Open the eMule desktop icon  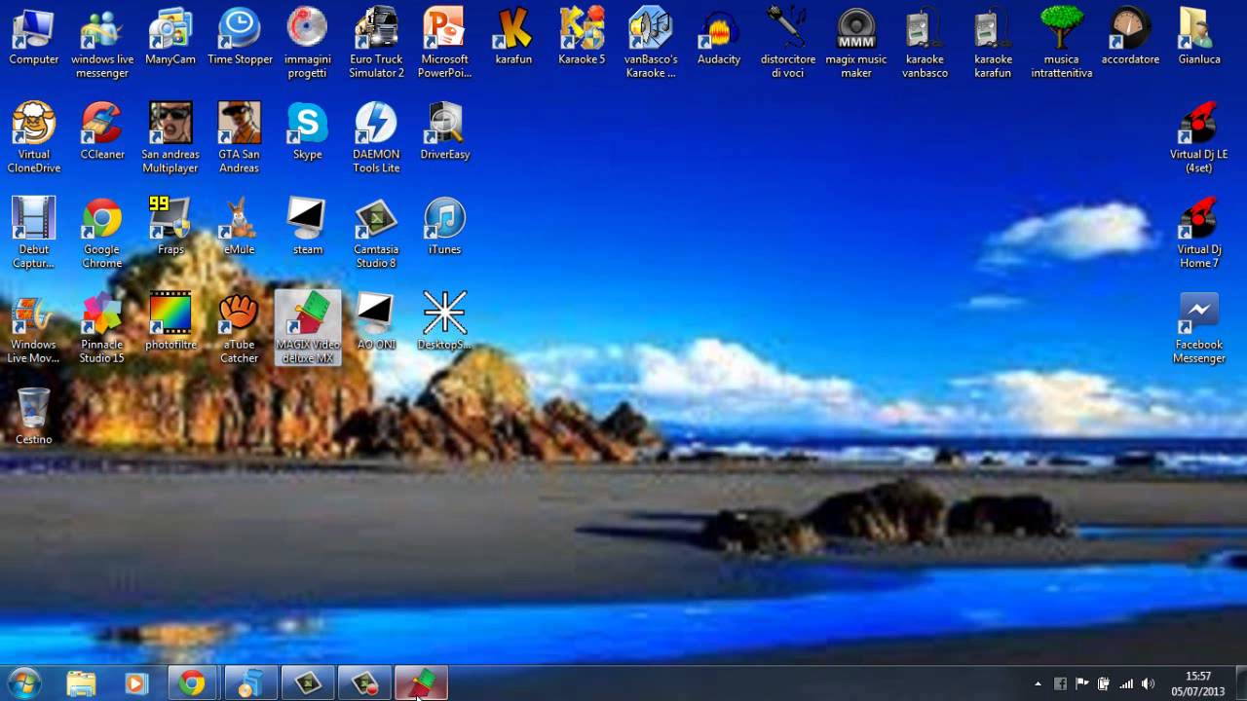click(240, 227)
